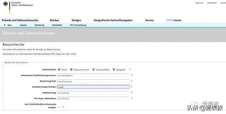226x114 pixels.
Task: Open the Designs menu
Action: point(76,20)
